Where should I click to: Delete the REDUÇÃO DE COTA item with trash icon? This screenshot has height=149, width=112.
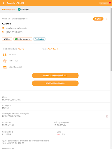click(107, 116)
